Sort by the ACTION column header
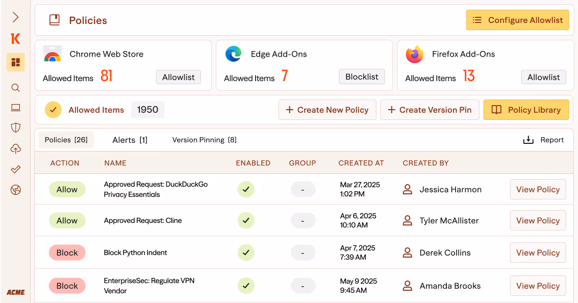This screenshot has width=578, height=303. point(64,163)
